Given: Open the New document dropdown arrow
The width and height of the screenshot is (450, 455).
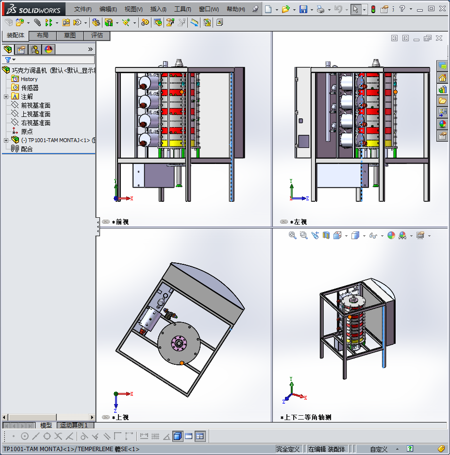Looking at the screenshot, I should [277, 10].
